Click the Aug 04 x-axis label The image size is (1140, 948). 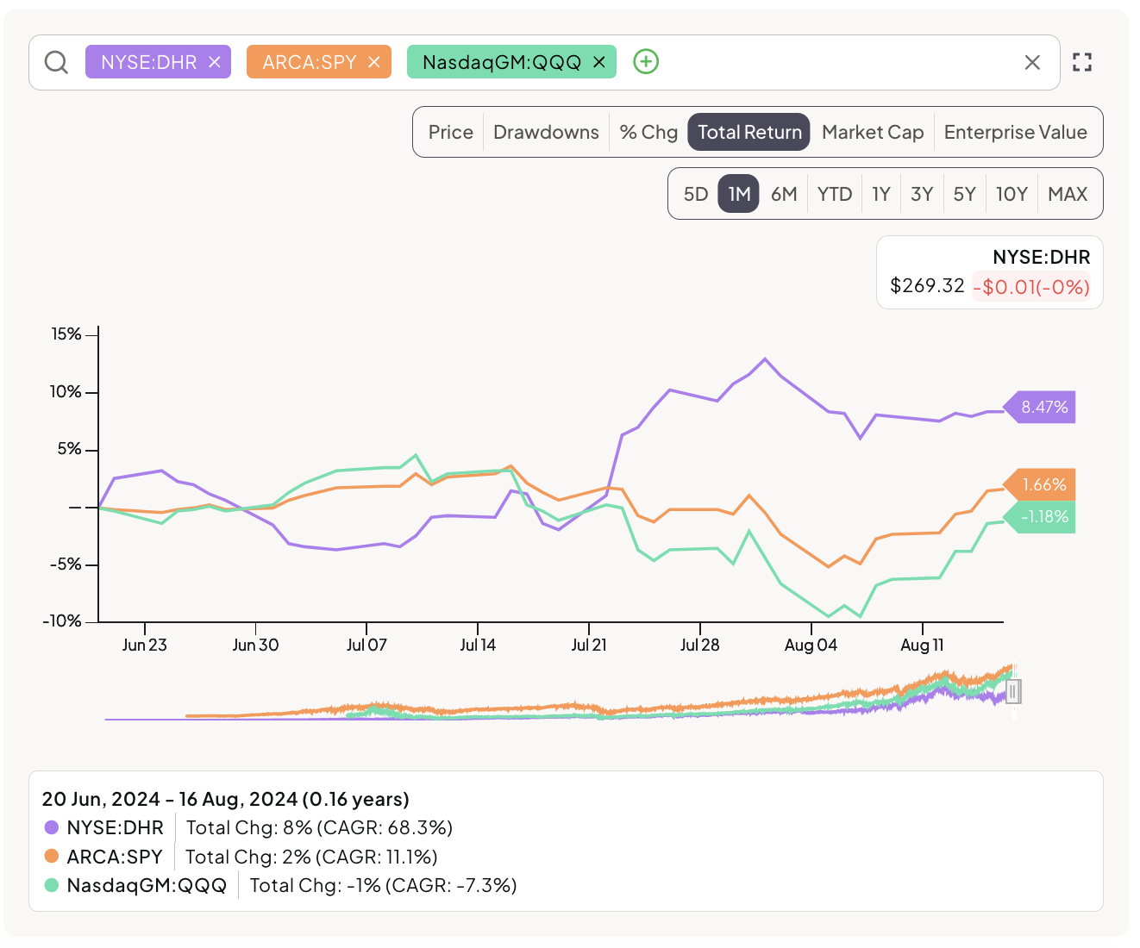point(811,645)
